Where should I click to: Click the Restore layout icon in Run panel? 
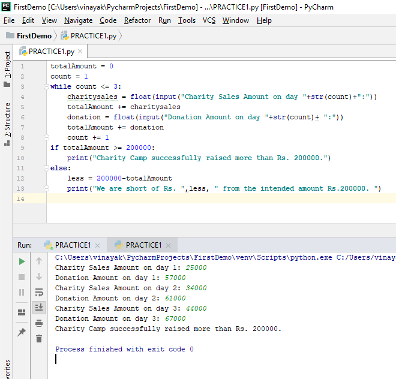22,312
